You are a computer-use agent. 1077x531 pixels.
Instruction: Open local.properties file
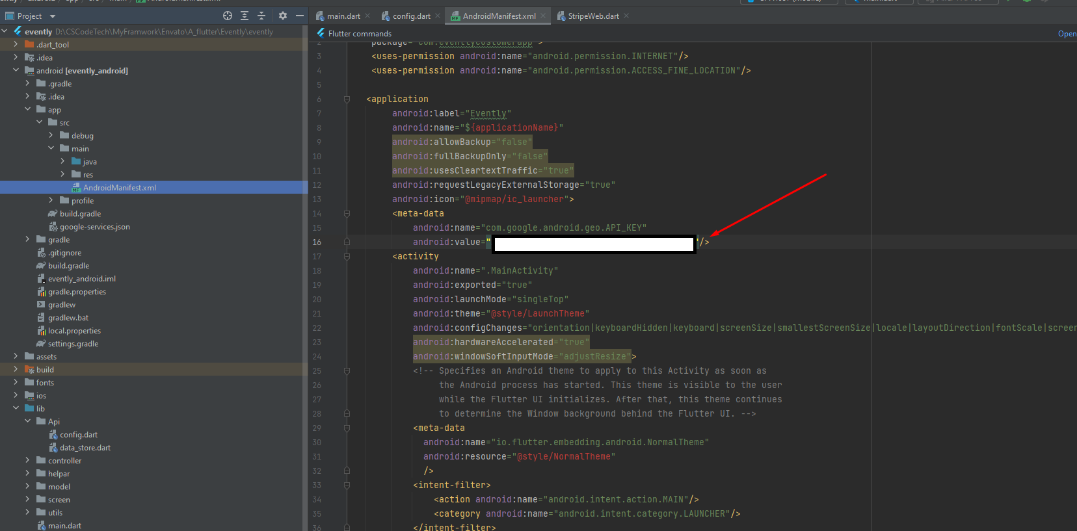pyautogui.click(x=74, y=331)
